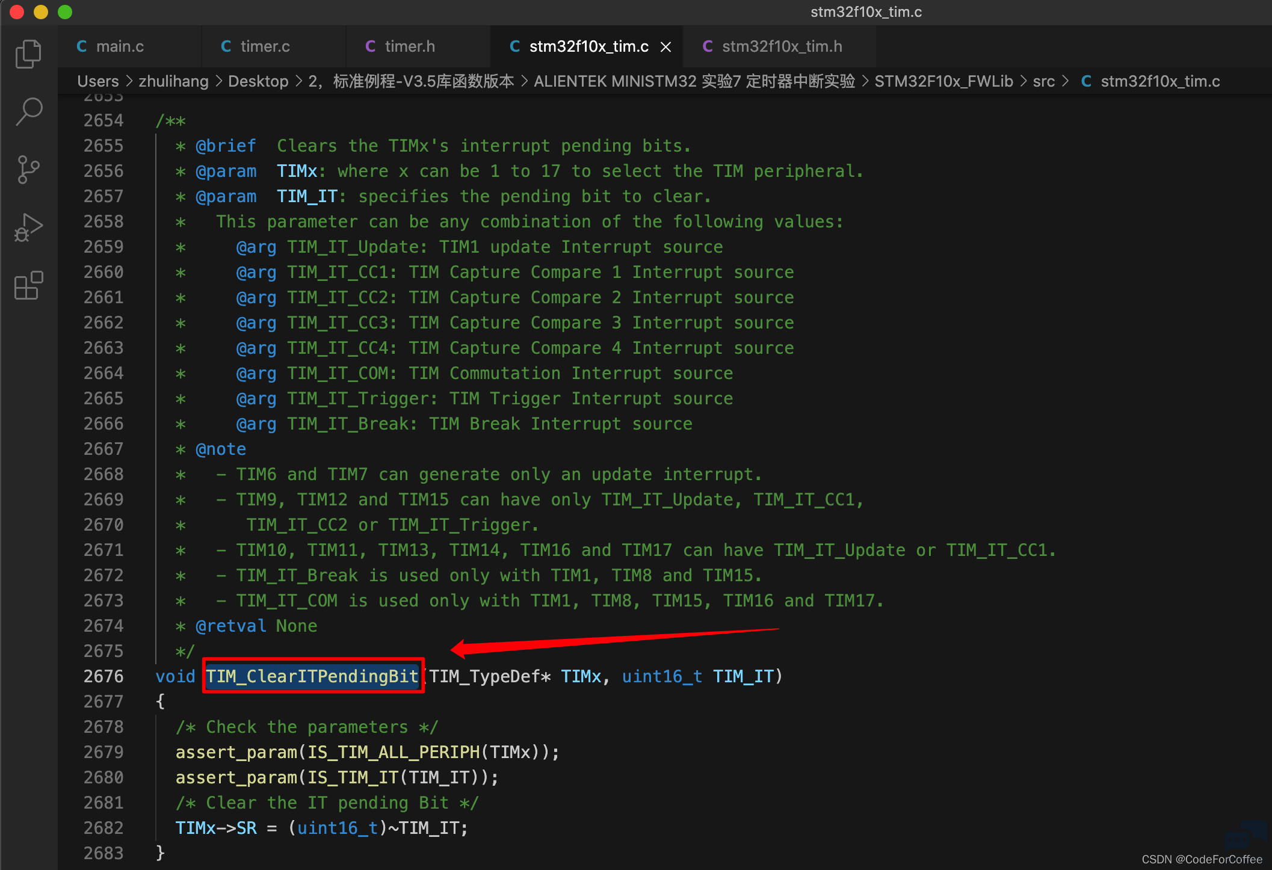Switch to the timer.c tab

(x=274, y=46)
